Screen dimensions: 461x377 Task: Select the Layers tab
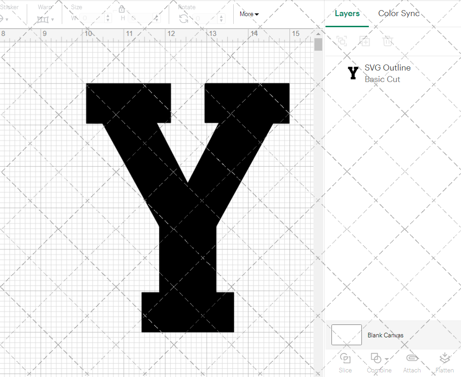[347, 13]
